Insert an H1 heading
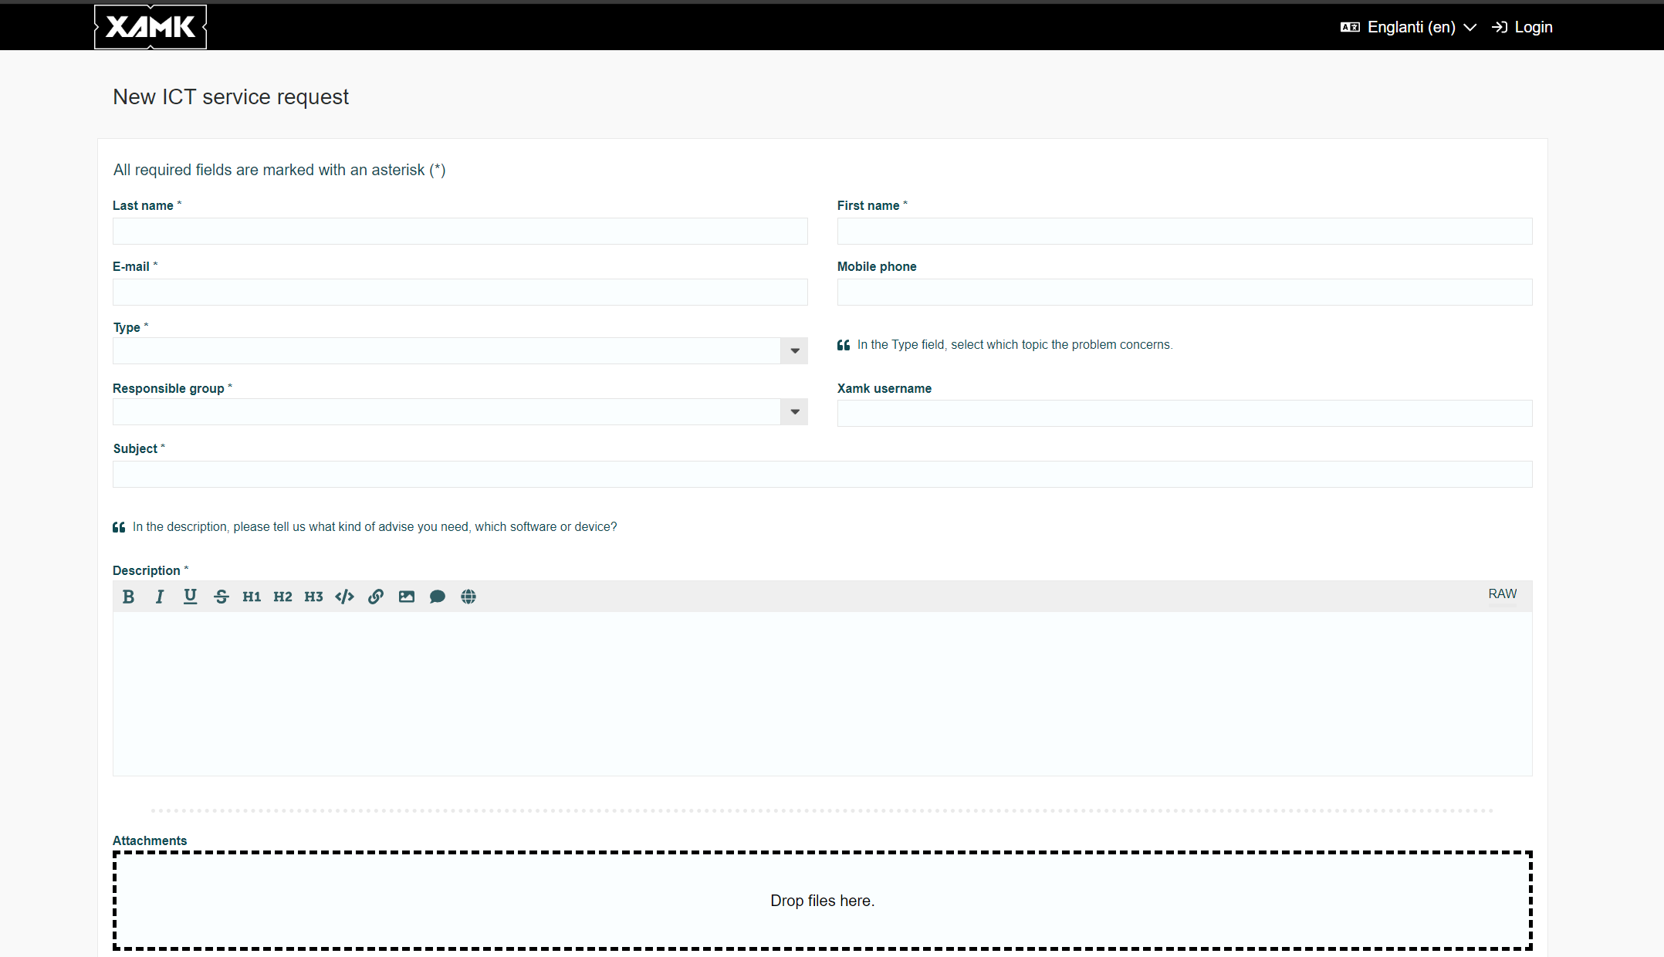Image resolution: width=1664 pixels, height=957 pixels. point(252,597)
